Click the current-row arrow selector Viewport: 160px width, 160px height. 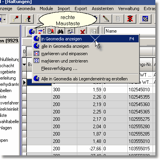coord(24,82)
